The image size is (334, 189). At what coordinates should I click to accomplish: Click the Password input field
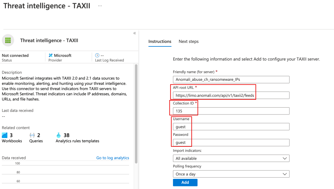pos(231,143)
